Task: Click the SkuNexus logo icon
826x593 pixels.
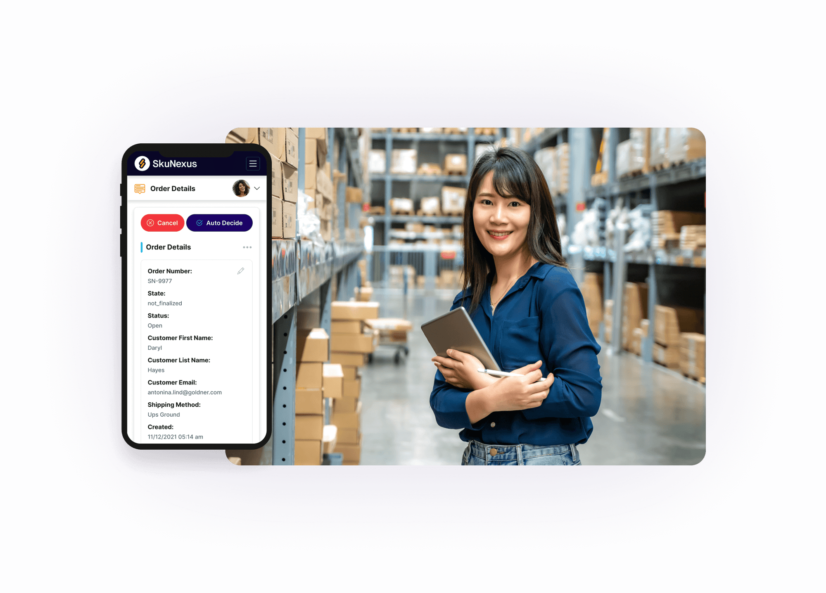Action: coord(142,165)
